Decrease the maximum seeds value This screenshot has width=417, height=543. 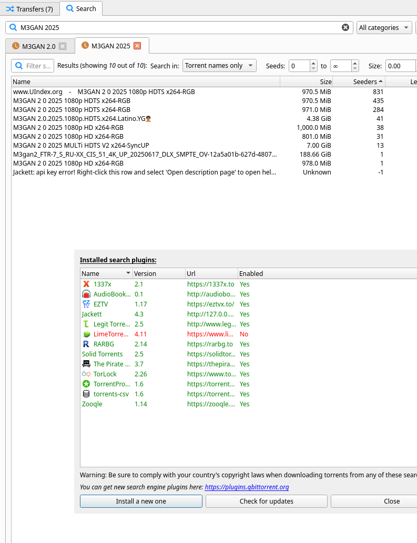click(x=355, y=68)
